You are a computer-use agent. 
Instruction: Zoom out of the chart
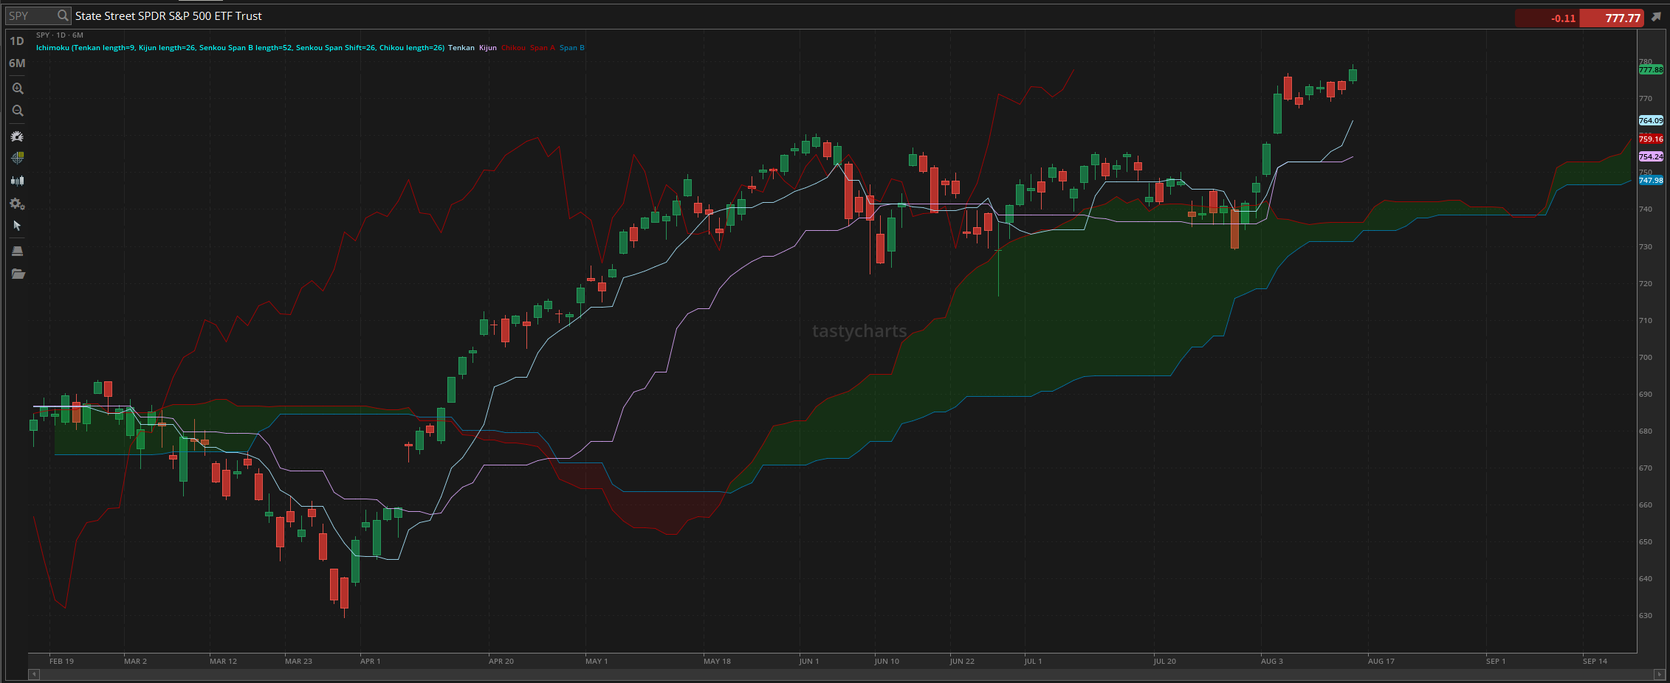coord(18,111)
